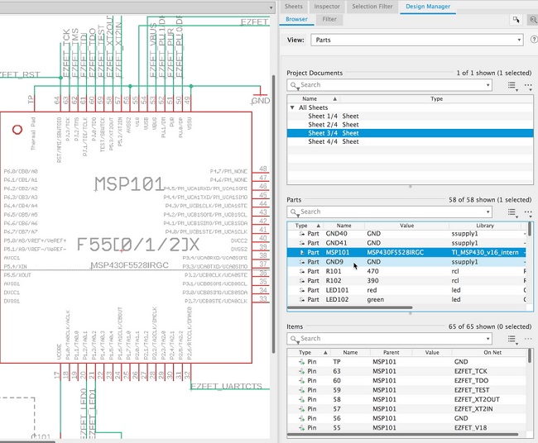The image size is (538, 443).
Task: Click the pin icon in the row for pin 63
Action: (x=301, y=371)
